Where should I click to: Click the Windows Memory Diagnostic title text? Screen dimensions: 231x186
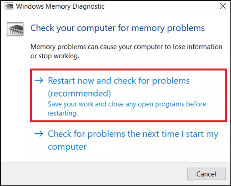click(60, 6)
